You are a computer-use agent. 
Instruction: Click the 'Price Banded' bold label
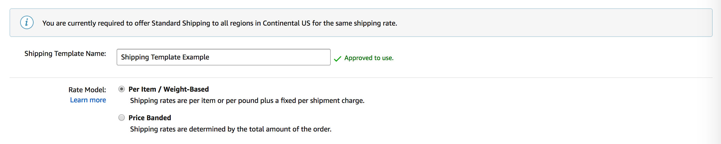click(x=150, y=118)
